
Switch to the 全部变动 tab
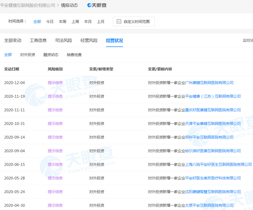pos(13,40)
